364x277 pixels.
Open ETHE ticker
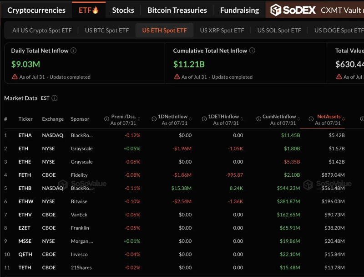(25, 162)
